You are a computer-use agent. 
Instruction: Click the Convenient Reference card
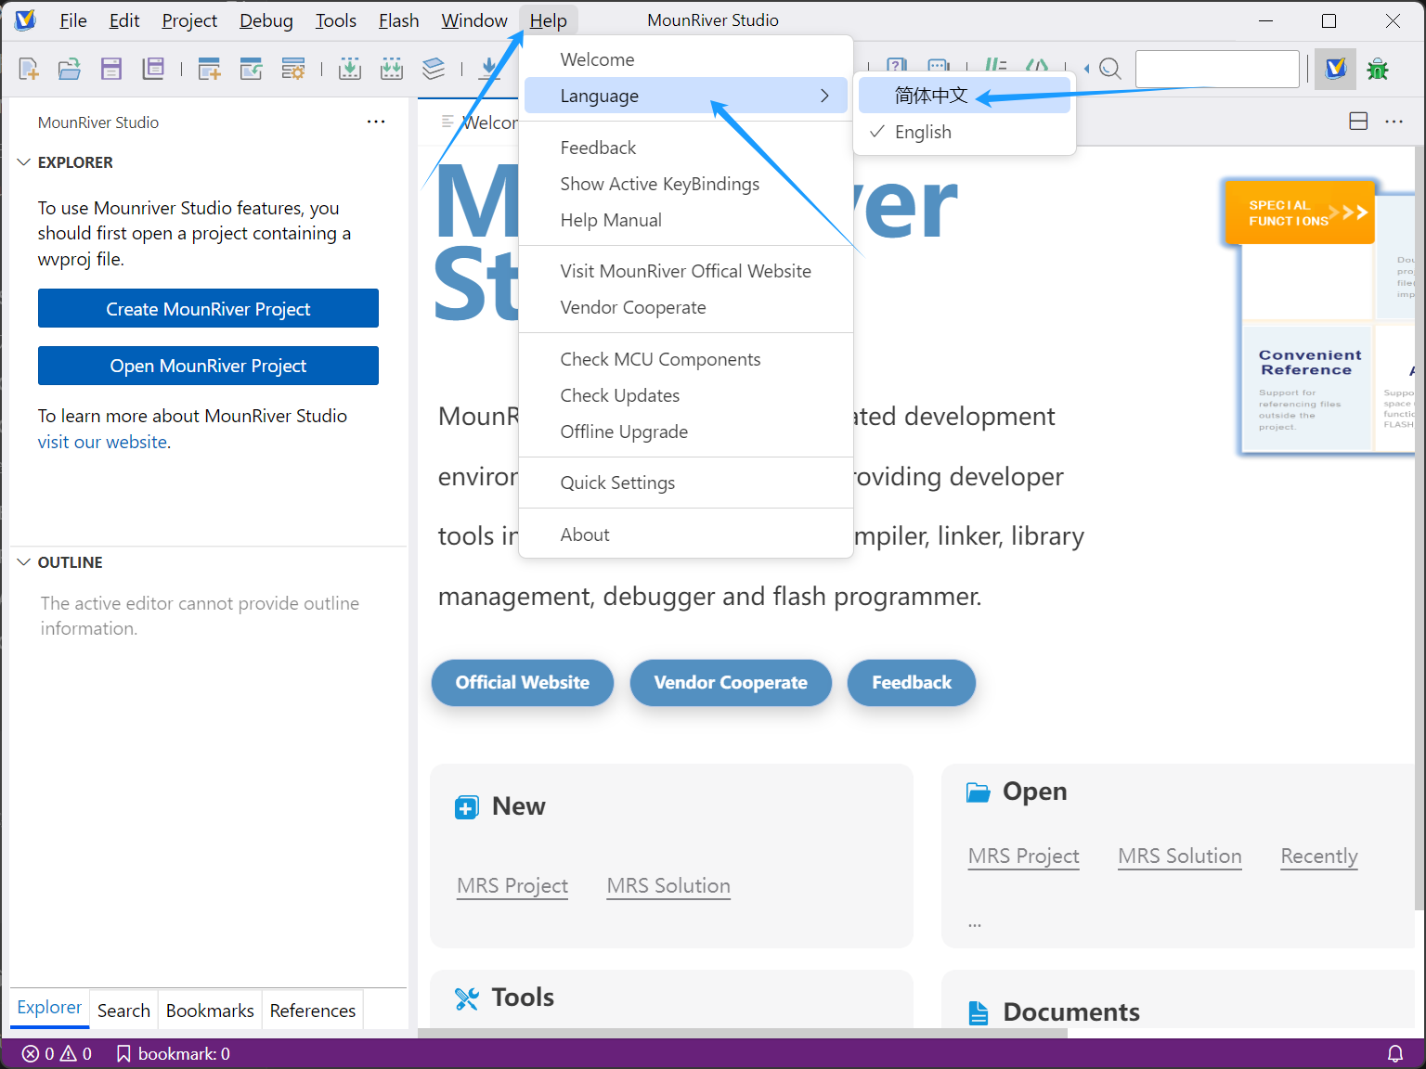click(1307, 389)
